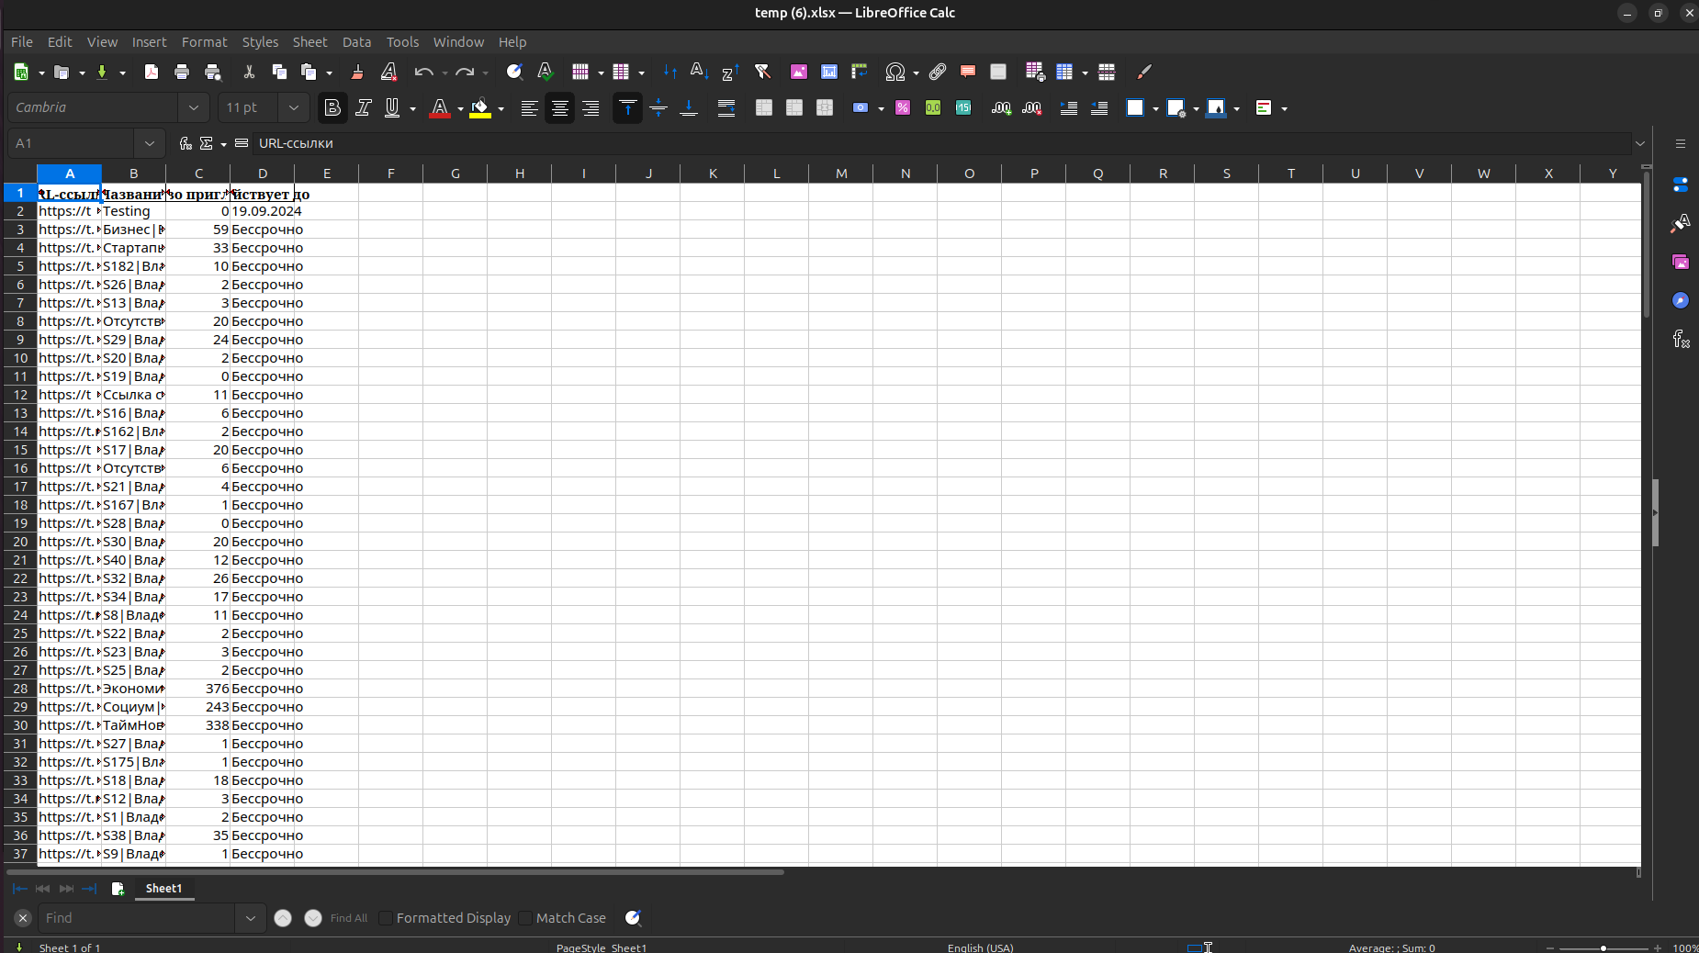Click the Insert Special Character omega icon
Screen dimensions: 1699x953
(x=895, y=72)
